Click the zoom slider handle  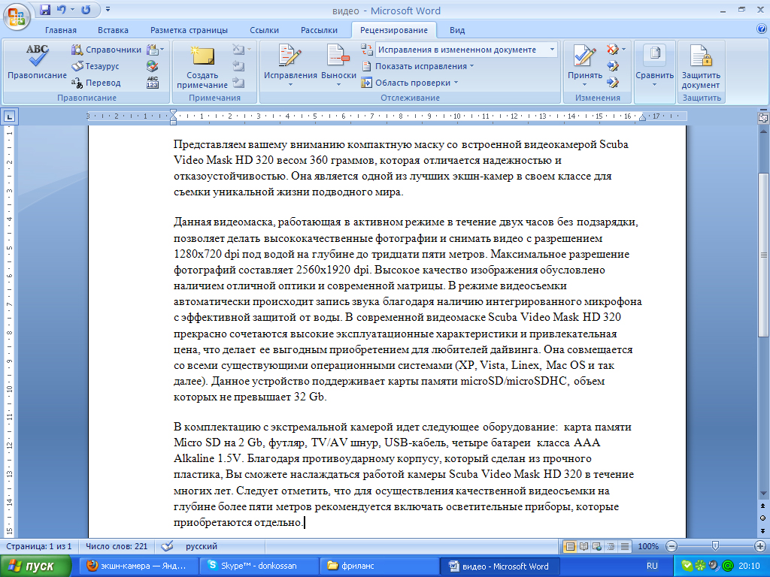tap(716, 546)
